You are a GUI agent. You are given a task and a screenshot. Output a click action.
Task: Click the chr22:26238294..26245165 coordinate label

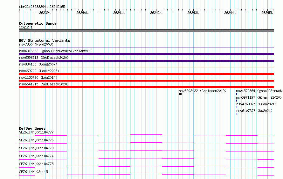(x=42, y=7)
